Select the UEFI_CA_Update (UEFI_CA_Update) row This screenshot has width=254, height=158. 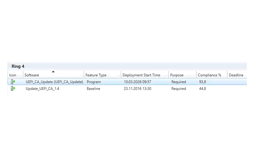click(x=127, y=82)
